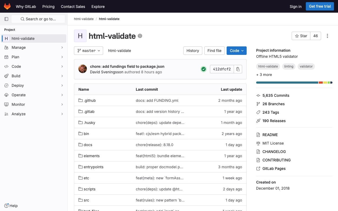Screen dimensions: 338x211
Task: Click the tag icon beside 243 Tags
Action: coord(258,112)
